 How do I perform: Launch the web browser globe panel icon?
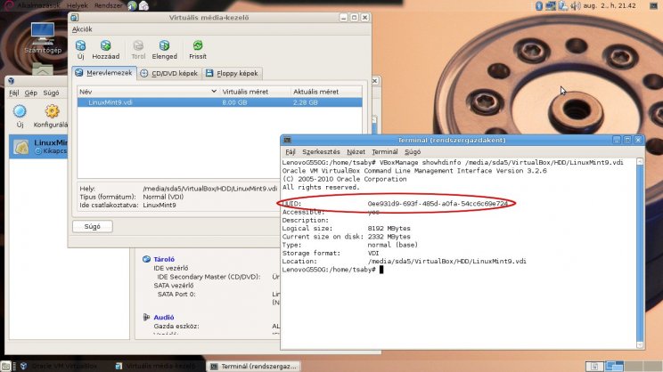pyautogui.click(x=133, y=5)
